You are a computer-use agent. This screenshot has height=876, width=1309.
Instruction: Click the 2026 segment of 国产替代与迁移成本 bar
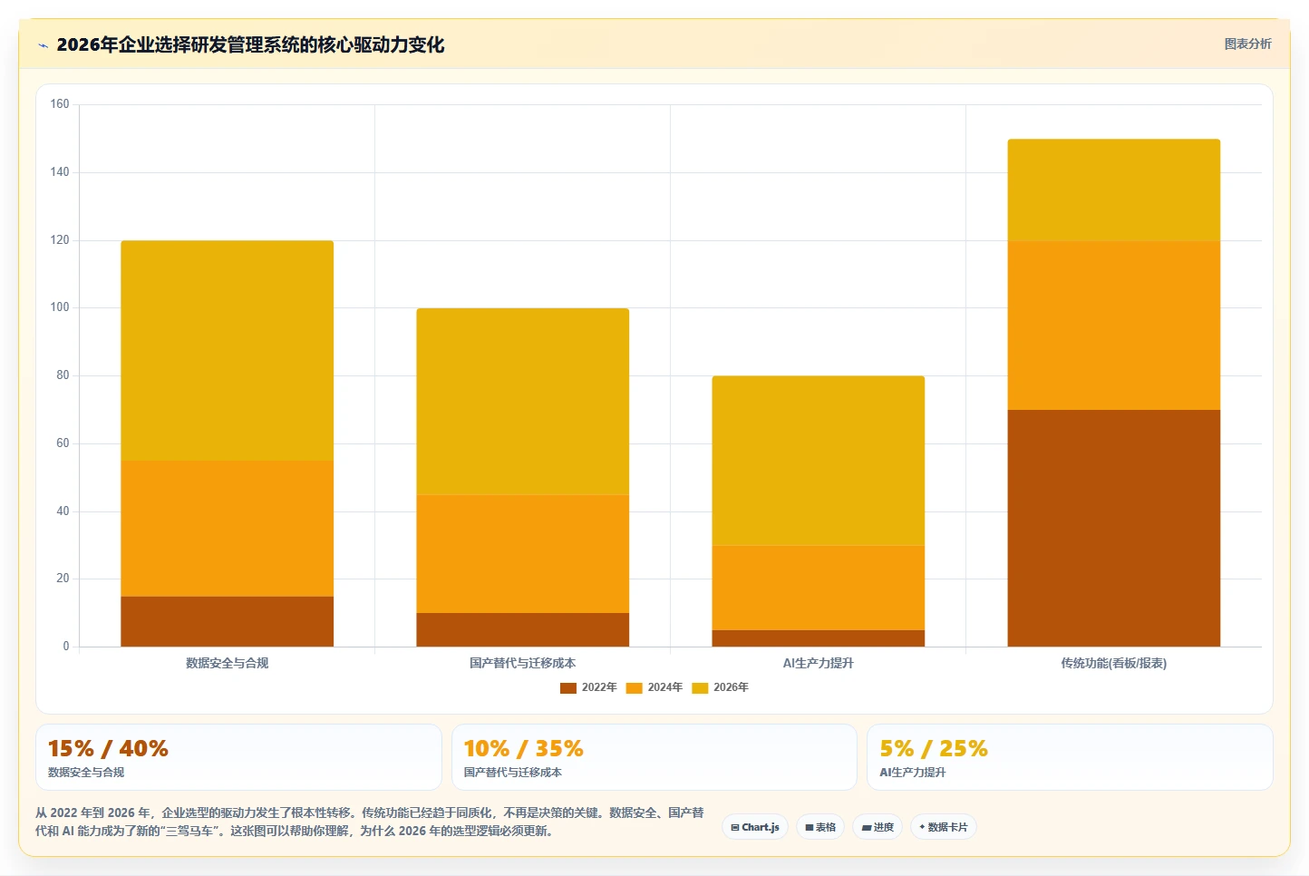(523, 402)
